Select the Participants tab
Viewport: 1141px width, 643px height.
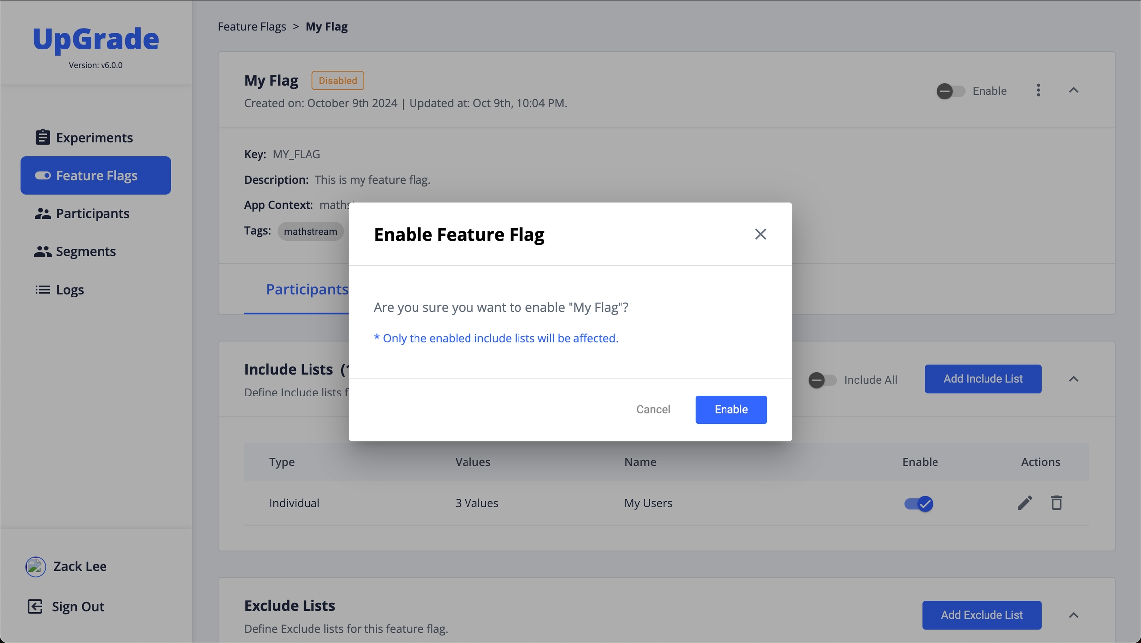pos(307,289)
